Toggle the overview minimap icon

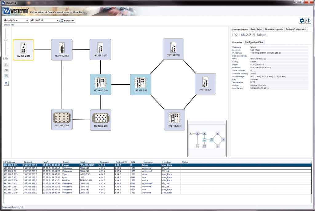[x=6, y=76]
